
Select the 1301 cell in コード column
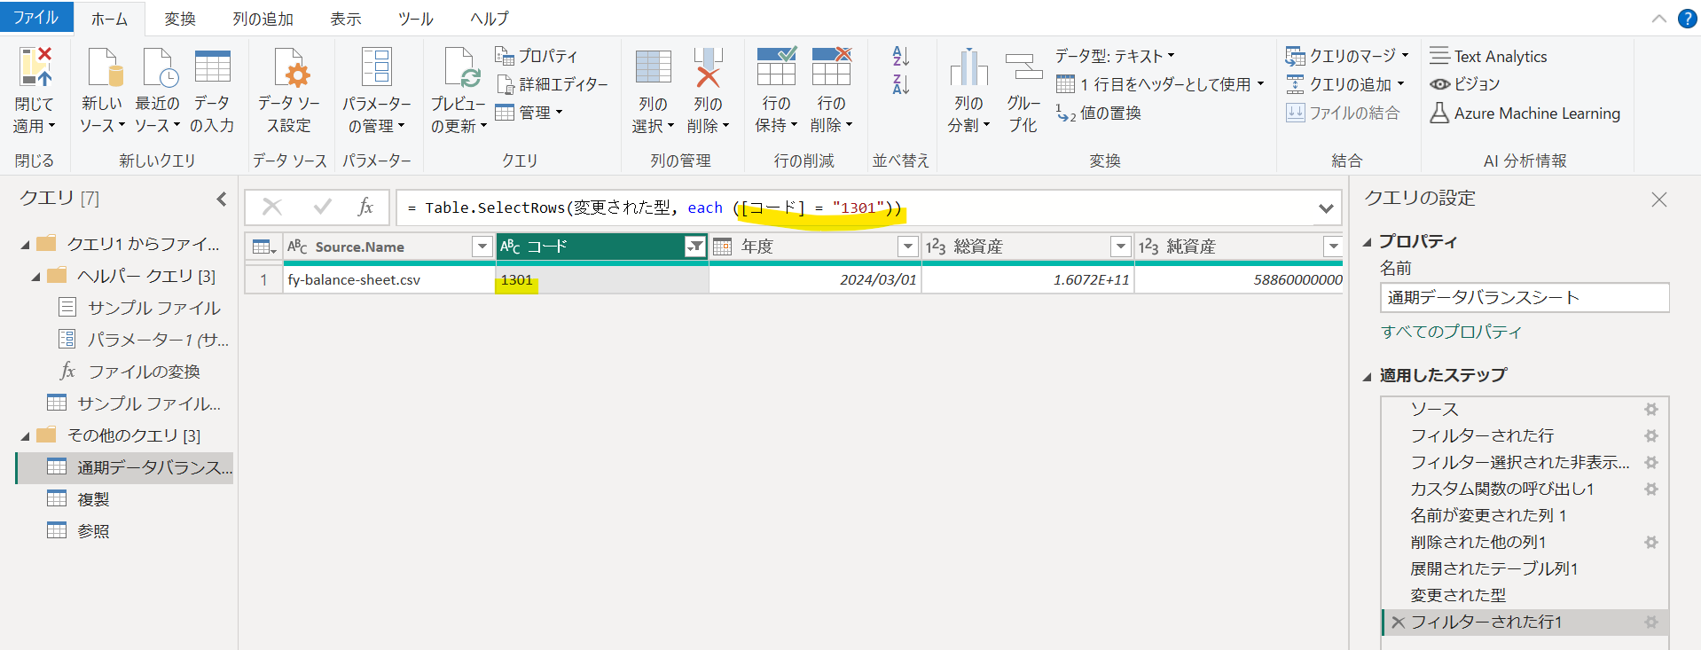pyautogui.click(x=602, y=280)
